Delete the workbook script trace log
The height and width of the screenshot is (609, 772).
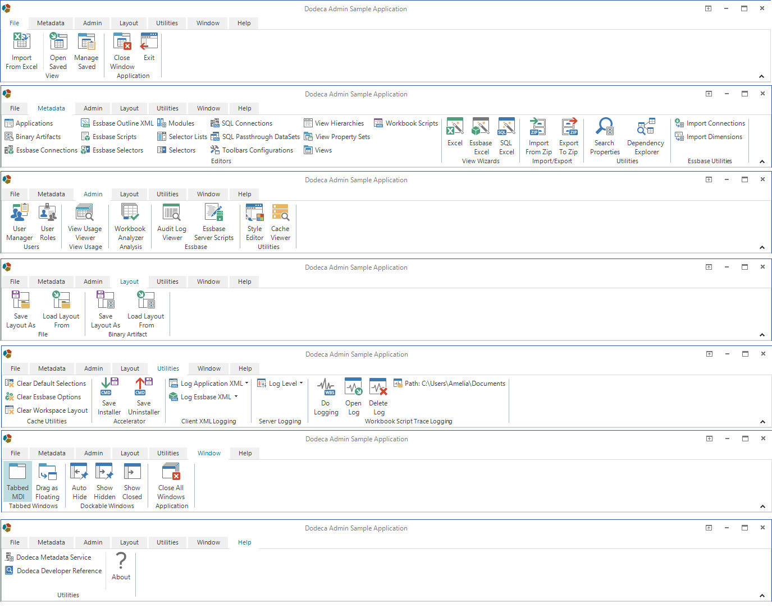point(378,396)
